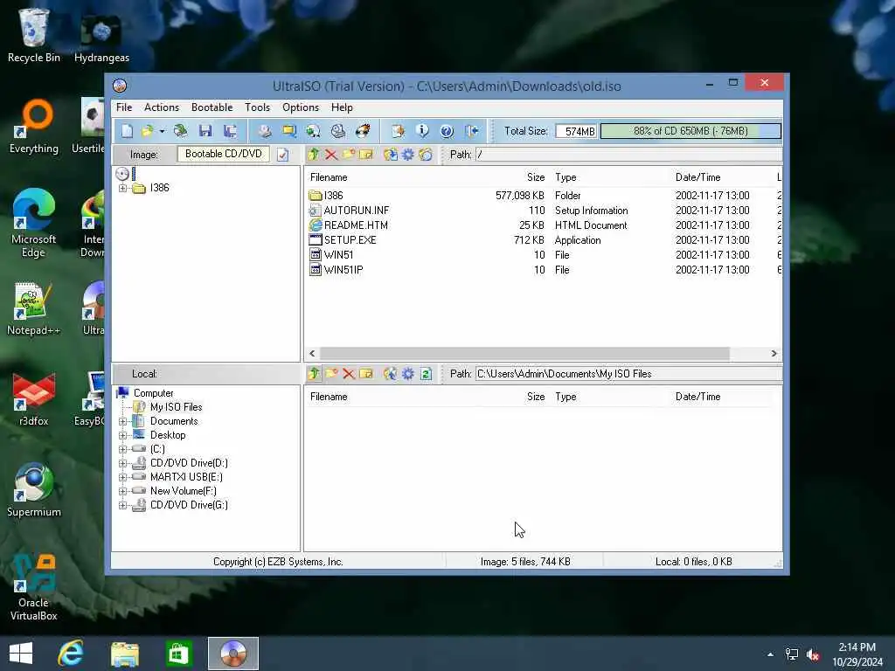Expand the I386 folder tree node
The width and height of the screenshot is (895, 671).
pyautogui.click(x=122, y=188)
